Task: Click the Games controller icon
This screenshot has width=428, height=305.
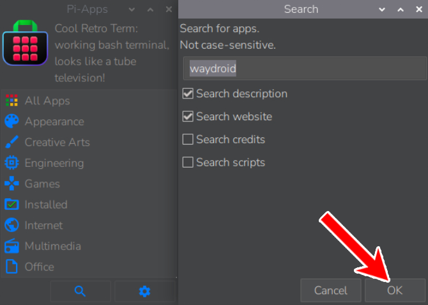Action: [x=11, y=184]
